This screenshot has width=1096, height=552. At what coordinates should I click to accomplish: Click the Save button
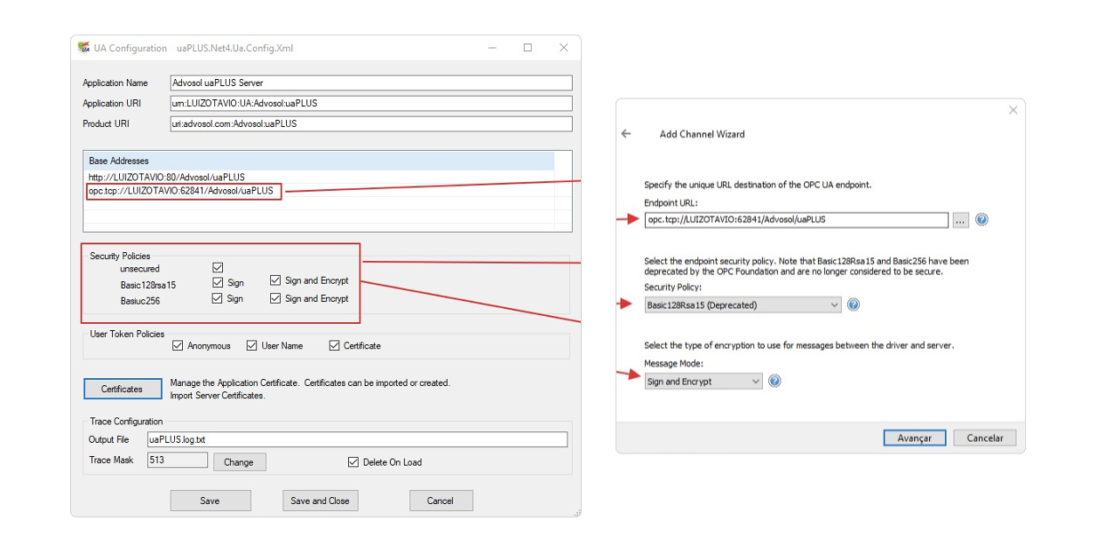pos(210,501)
